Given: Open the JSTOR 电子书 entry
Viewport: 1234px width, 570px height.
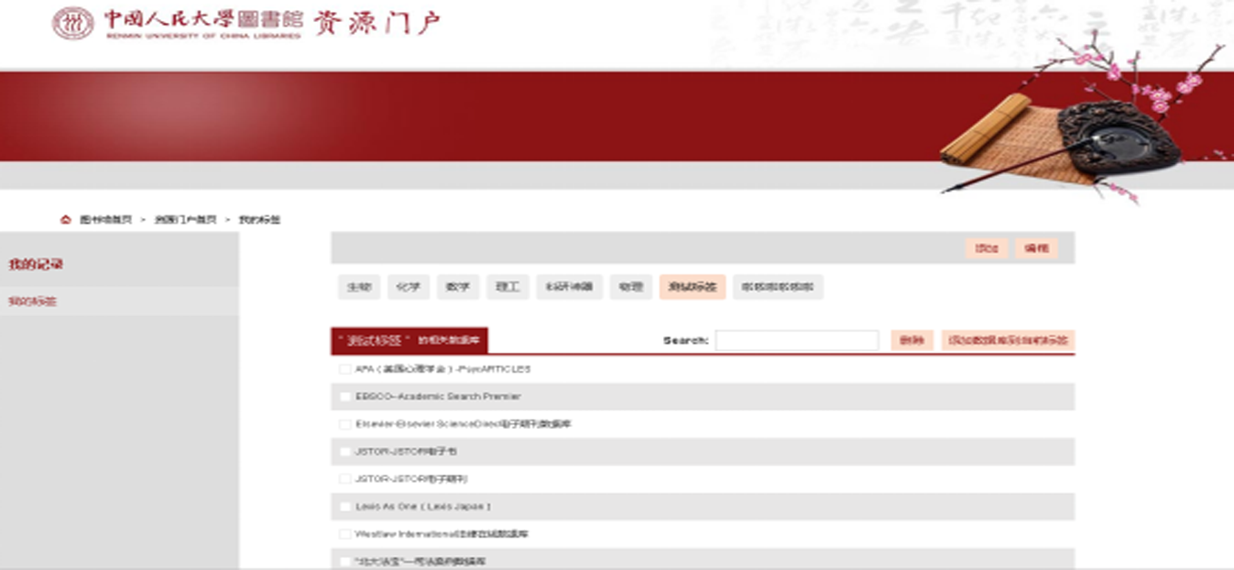Looking at the screenshot, I should [406, 452].
